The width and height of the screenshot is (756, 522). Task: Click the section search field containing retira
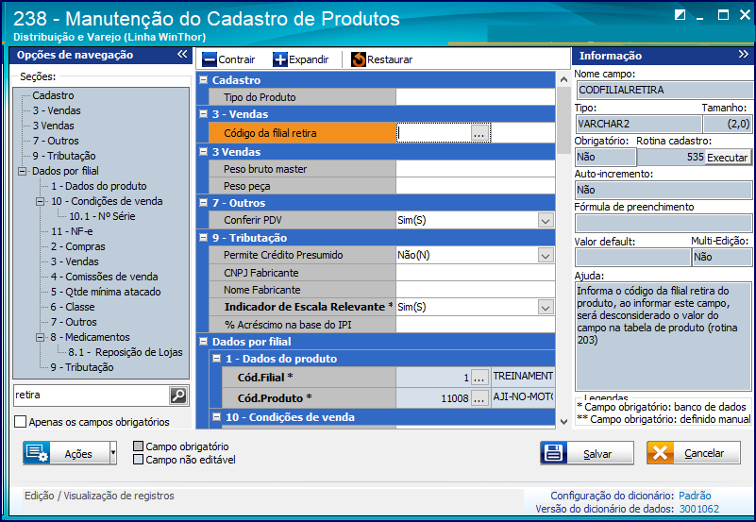[x=92, y=396]
